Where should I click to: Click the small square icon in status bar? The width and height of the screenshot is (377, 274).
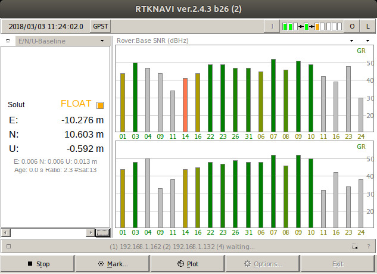9,246
